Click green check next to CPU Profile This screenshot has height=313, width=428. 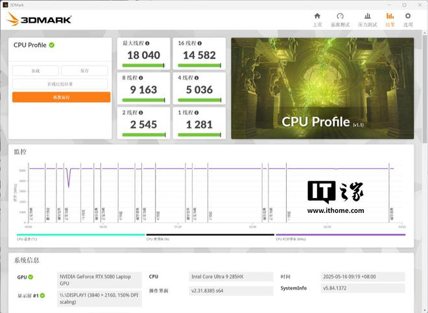(x=52, y=45)
